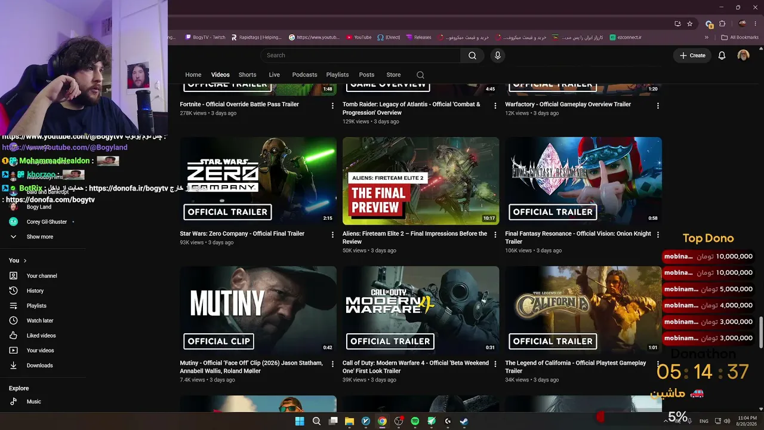Switch to the channel Home tab
764x430 pixels.
click(193, 75)
